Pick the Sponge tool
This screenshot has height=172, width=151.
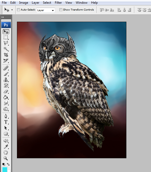[6, 109]
